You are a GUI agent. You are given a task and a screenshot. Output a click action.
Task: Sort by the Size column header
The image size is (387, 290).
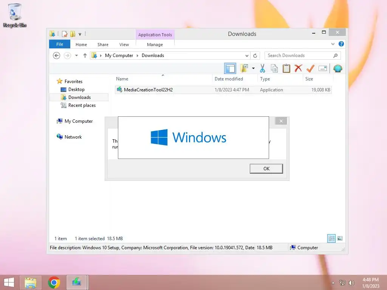tap(318, 79)
